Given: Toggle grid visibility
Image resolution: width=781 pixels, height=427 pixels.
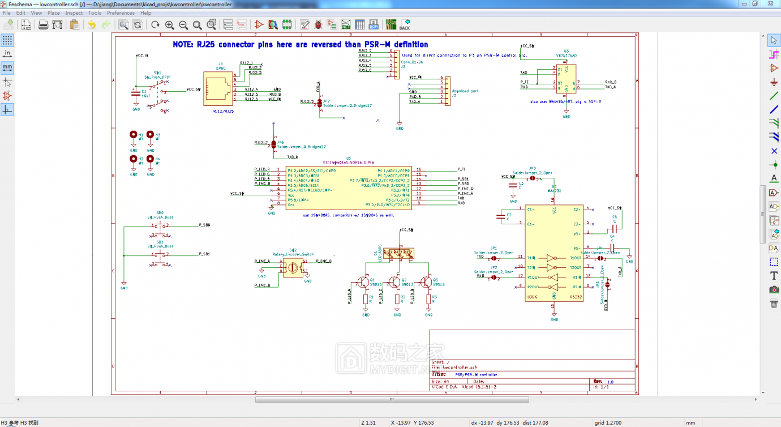Looking at the screenshot, I should (x=7, y=40).
